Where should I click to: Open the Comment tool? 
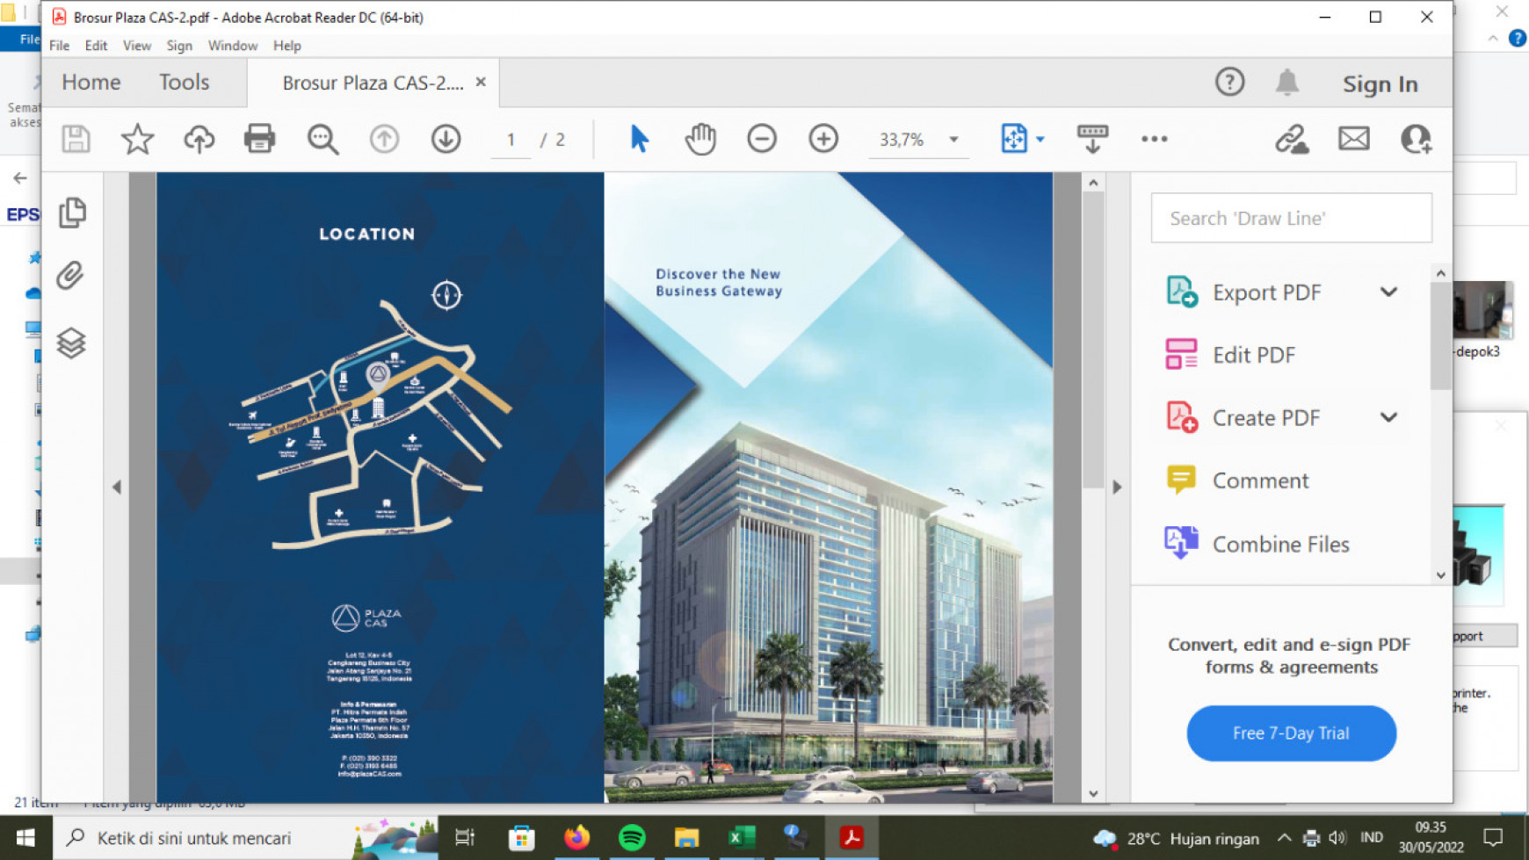(1260, 481)
